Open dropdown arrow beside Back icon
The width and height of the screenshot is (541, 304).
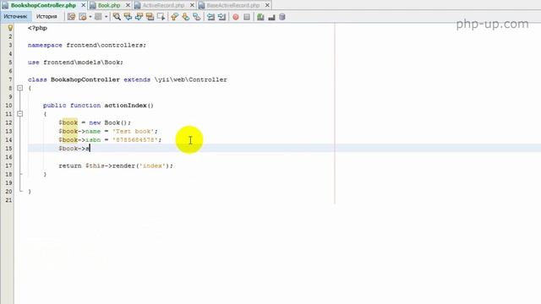[90, 17]
